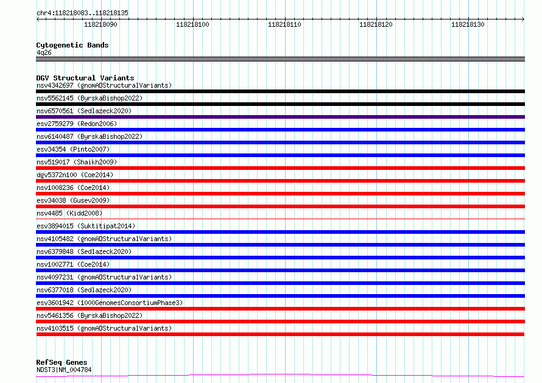Click the blue bar for nsv6377018

280,297
